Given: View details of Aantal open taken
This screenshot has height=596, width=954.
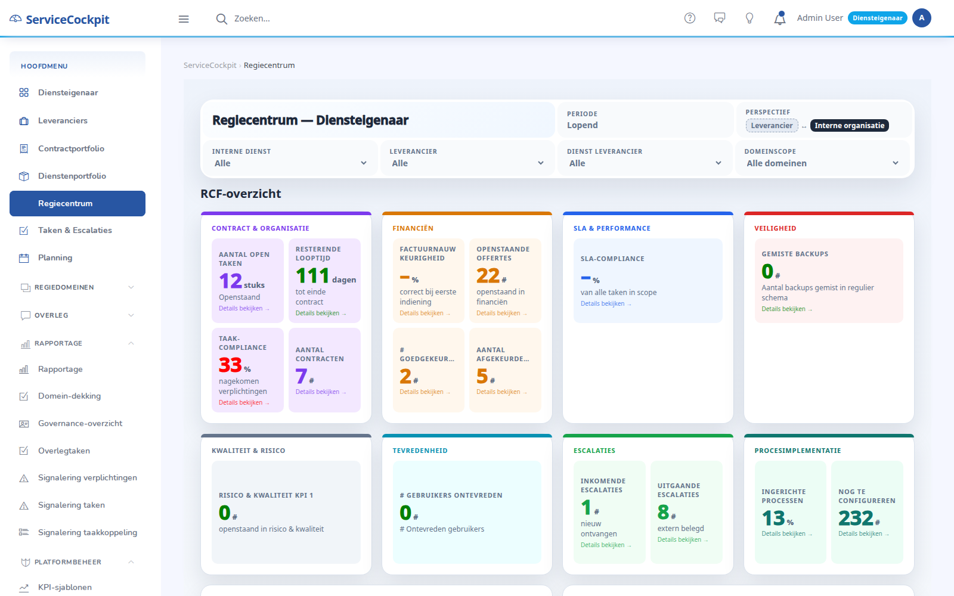Looking at the screenshot, I should point(244,309).
